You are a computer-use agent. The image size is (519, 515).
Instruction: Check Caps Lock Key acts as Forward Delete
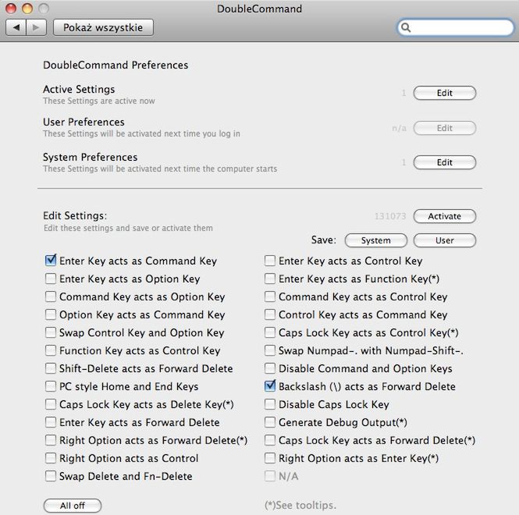[x=270, y=440]
